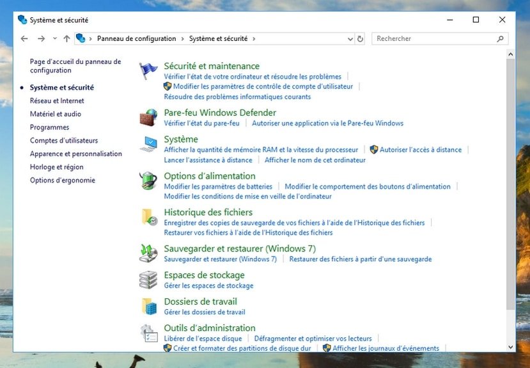Open Vérifier l'état de votre ordinateur link

253,76
